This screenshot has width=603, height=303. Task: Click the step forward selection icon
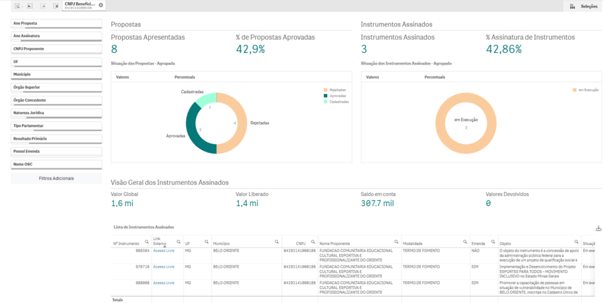pos(44,6)
